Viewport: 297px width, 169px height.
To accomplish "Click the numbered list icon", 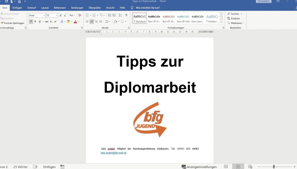I will tap(94, 15).
